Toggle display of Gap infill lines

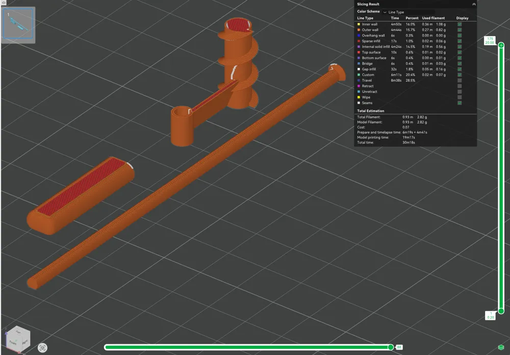[x=460, y=69]
